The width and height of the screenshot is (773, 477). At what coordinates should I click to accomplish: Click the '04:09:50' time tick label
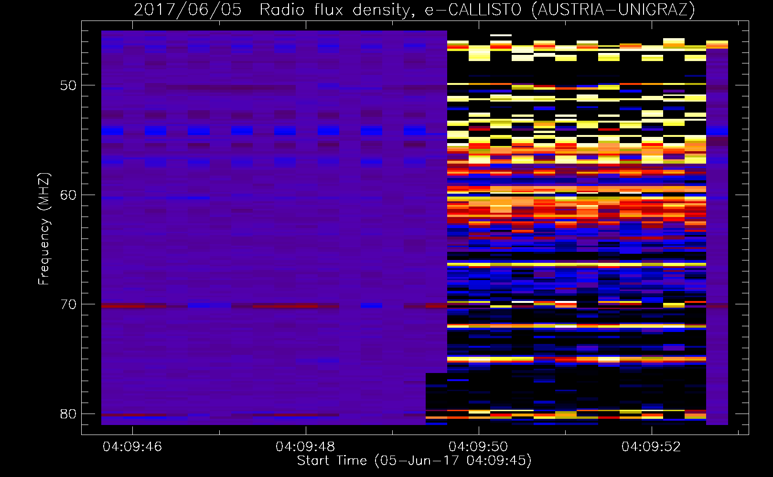(478, 447)
